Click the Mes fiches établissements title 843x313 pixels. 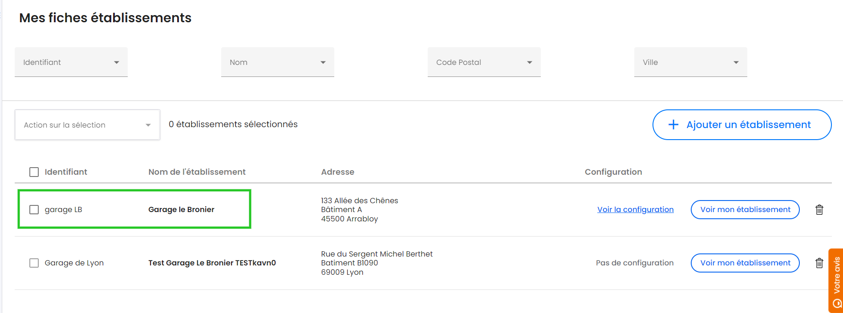pyautogui.click(x=105, y=18)
